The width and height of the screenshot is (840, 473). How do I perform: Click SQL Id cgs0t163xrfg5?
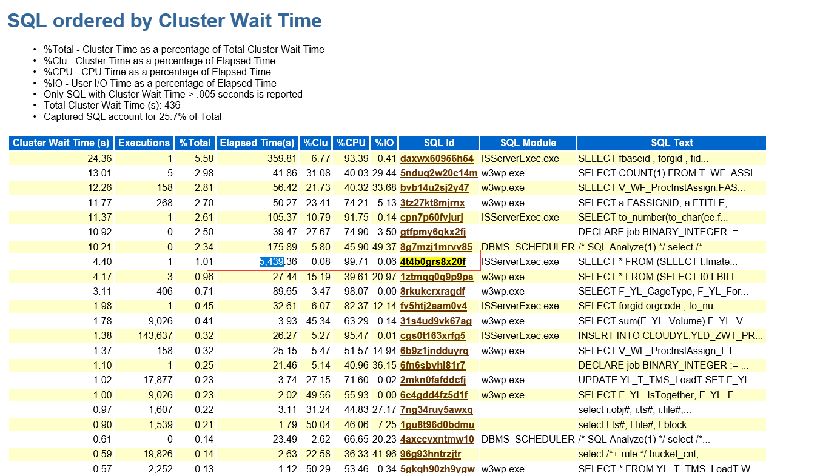pyautogui.click(x=432, y=336)
